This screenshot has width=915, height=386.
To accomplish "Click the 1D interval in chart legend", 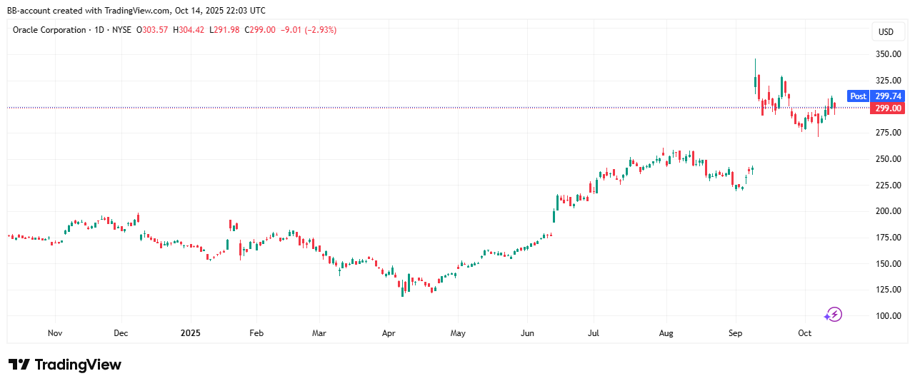I will coord(100,30).
